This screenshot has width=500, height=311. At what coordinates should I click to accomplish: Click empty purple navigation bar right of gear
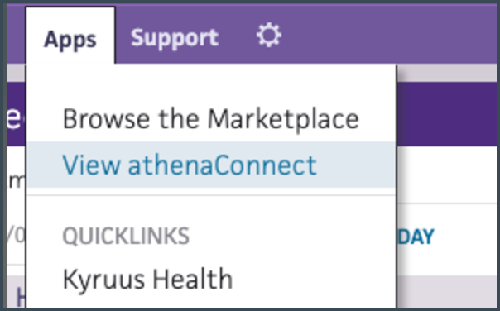[389, 35]
